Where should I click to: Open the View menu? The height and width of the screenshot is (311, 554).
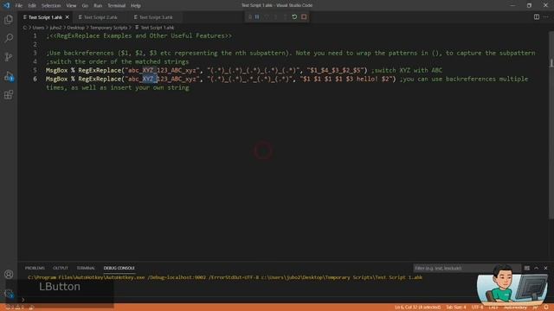(71, 5)
